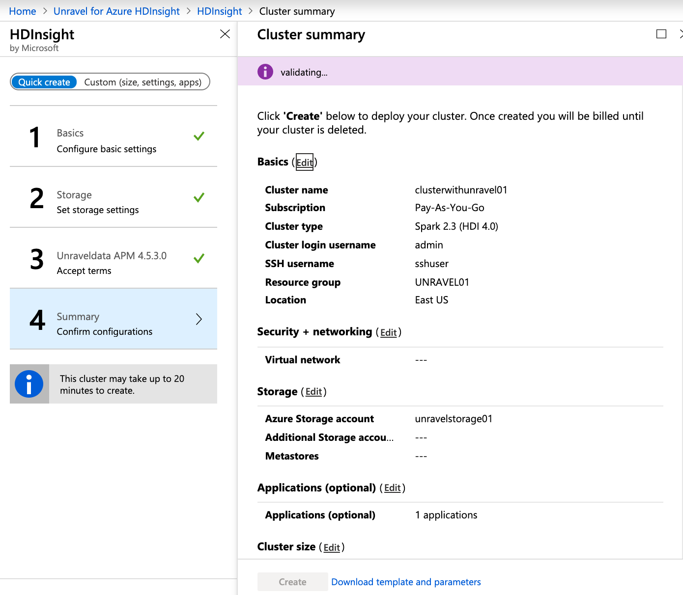Open step 2 Storage settings
Viewport: 683px width, 595px height.
click(x=114, y=197)
